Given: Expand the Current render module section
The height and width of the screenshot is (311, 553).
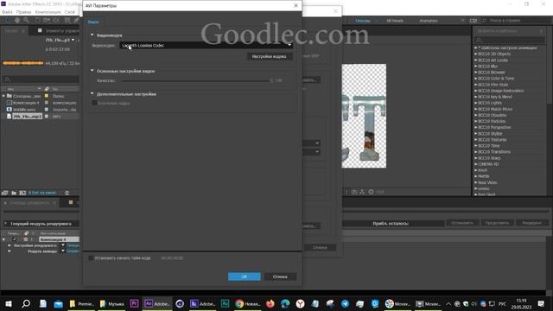Looking at the screenshot, I should tap(5, 224).
